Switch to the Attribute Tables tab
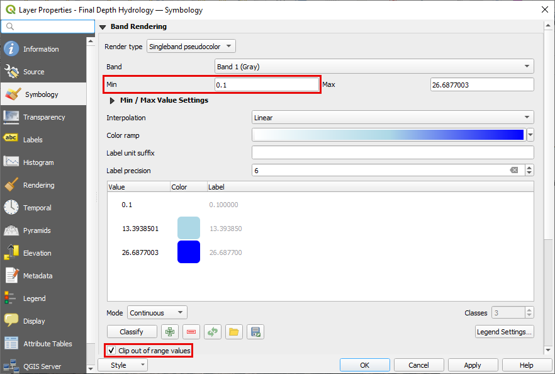555x374 pixels. 47,344
